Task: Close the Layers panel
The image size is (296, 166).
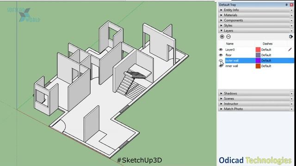Action: 291,31
